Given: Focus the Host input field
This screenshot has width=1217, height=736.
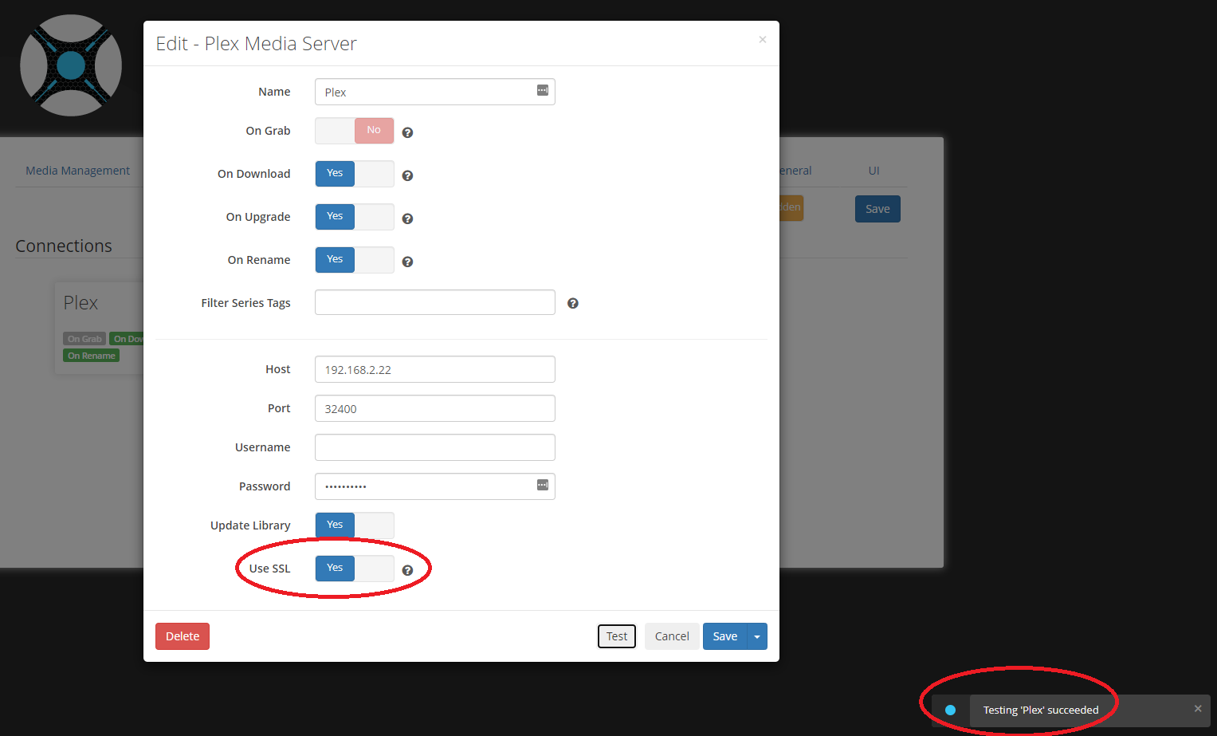Looking at the screenshot, I should tap(435, 369).
